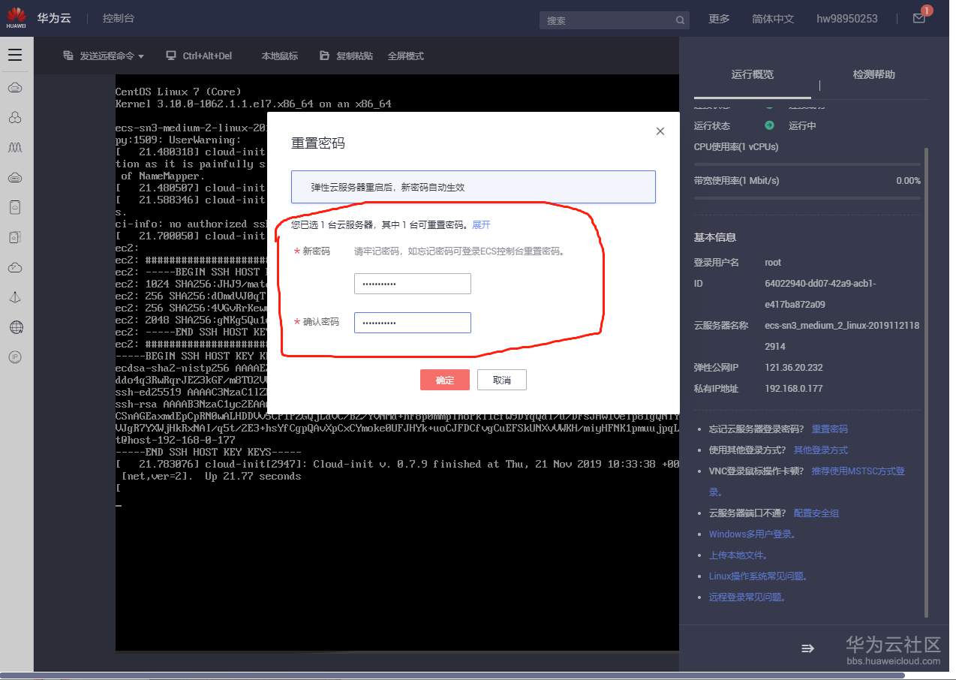Open the configure security group link
956x680 pixels.
point(816,513)
